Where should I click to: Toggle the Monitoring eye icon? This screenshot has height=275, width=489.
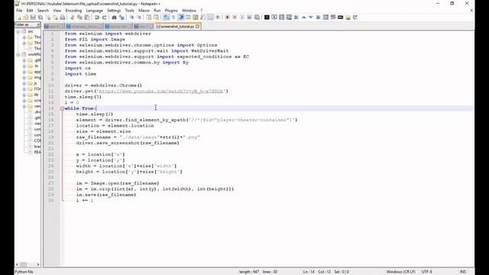click(x=218, y=18)
